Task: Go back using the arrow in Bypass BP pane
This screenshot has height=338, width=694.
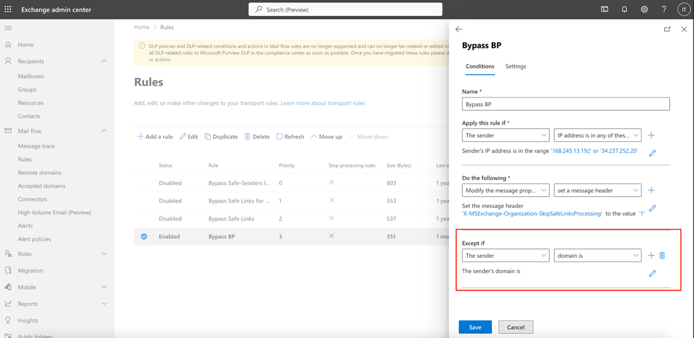Action: tap(459, 29)
